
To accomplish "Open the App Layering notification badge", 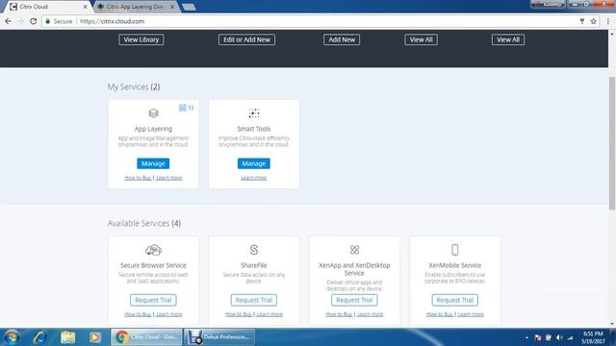I will (x=186, y=108).
